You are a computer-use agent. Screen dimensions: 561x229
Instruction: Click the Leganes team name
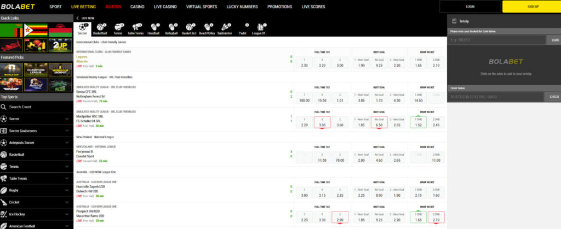click(x=82, y=57)
